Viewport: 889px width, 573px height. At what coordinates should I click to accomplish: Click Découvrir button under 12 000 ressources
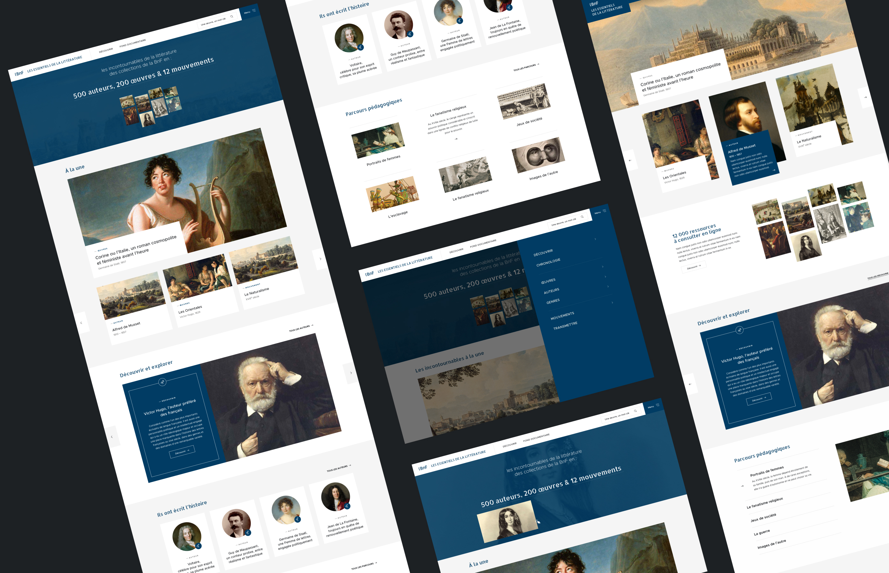point(693,267)
